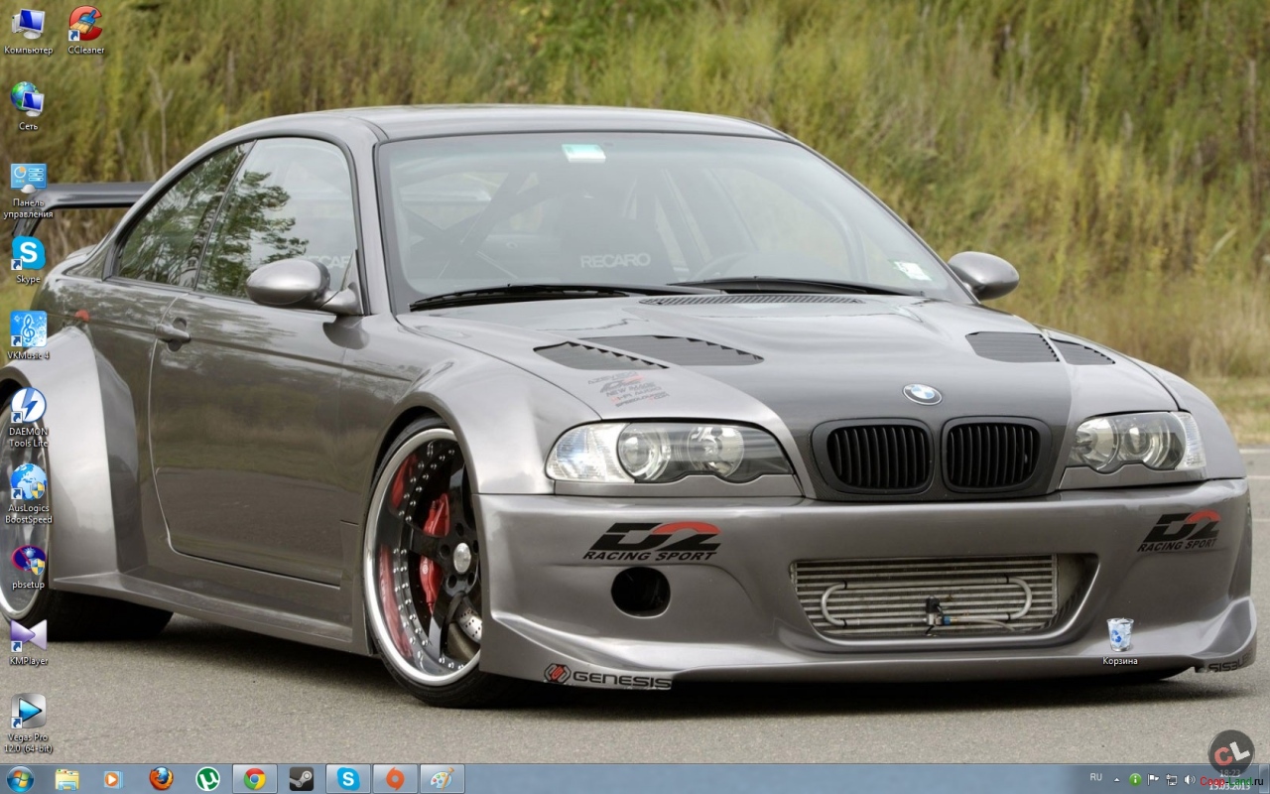Launch Firefox from the taskbar
Image resolution: width=1270 pixels, height=794 pixels.
(161, 779)
